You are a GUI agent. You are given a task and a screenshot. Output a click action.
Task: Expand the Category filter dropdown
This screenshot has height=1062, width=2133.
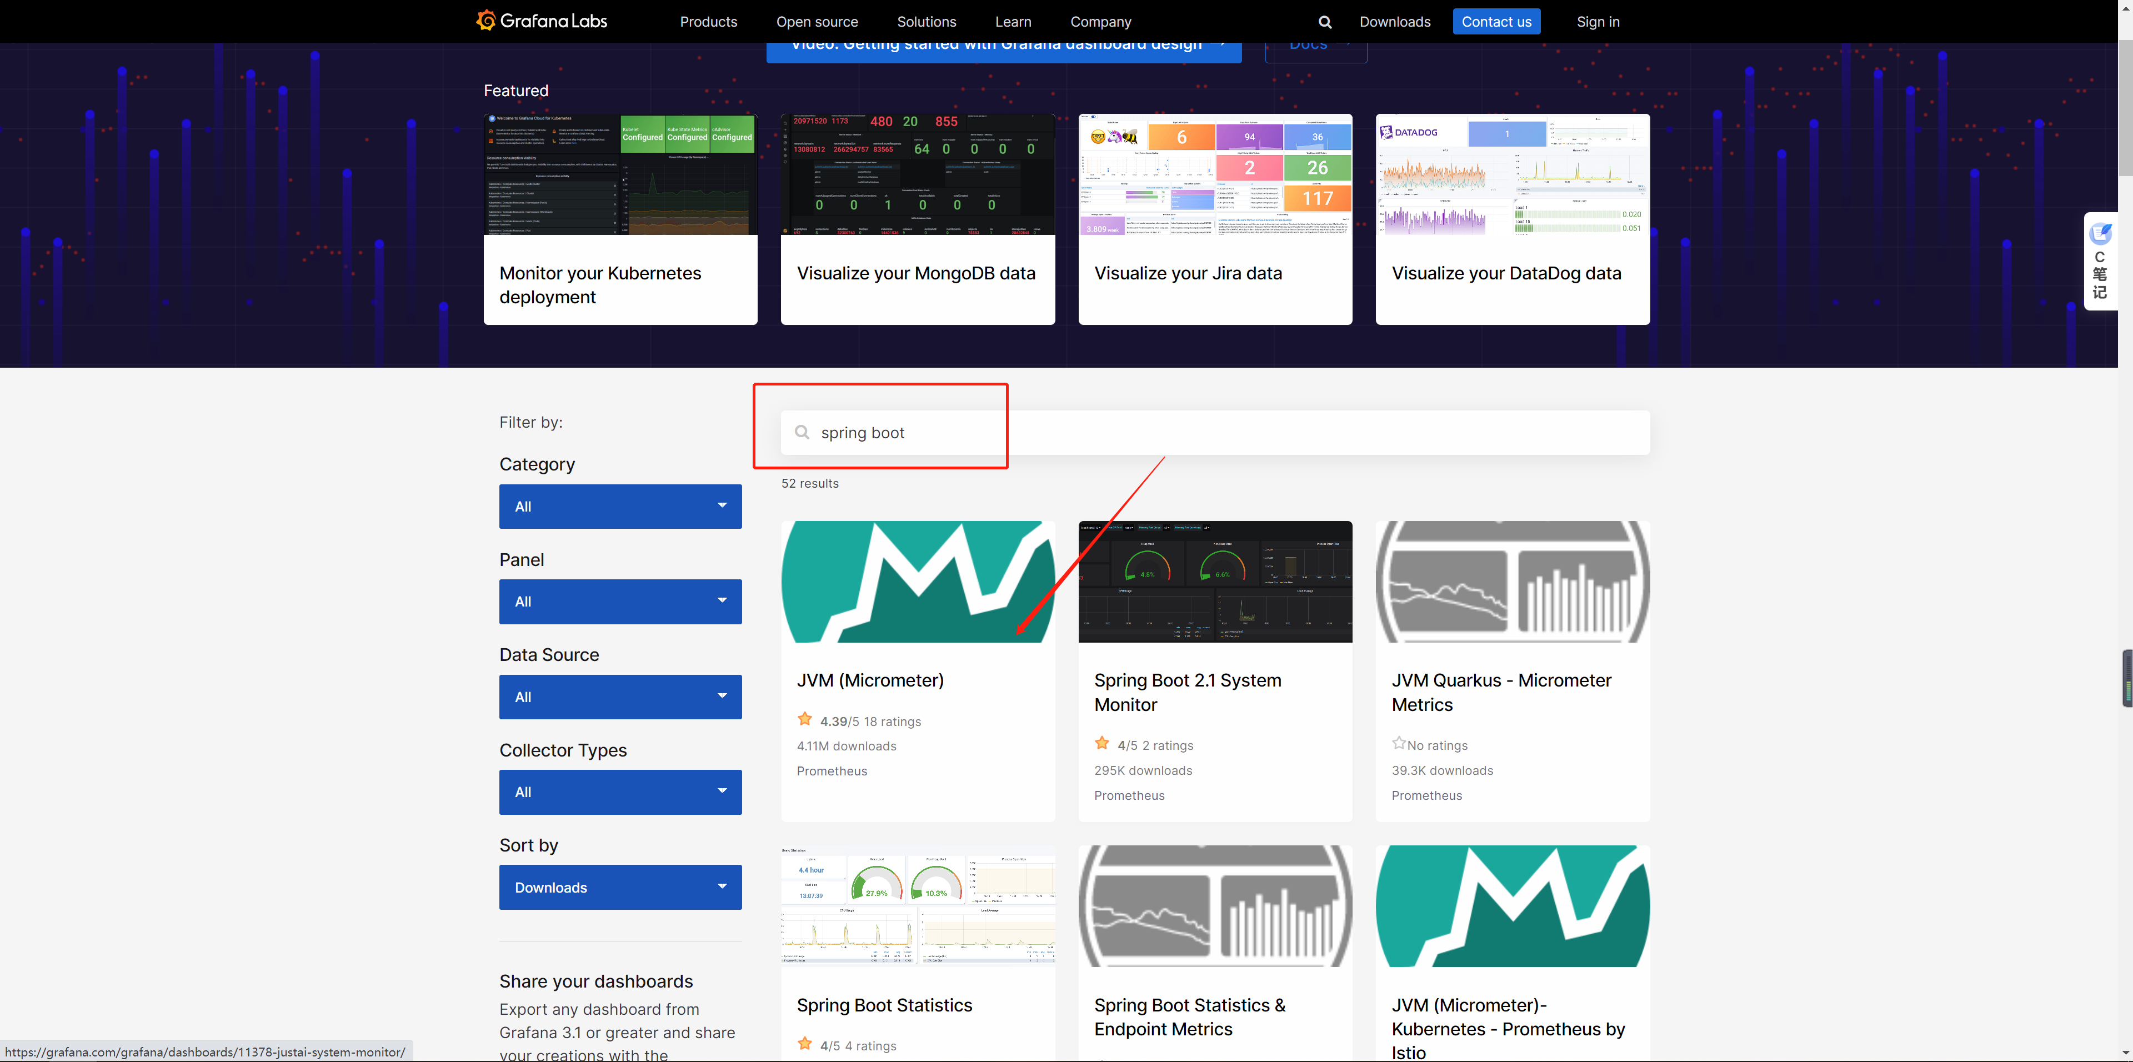click(620, 507)
